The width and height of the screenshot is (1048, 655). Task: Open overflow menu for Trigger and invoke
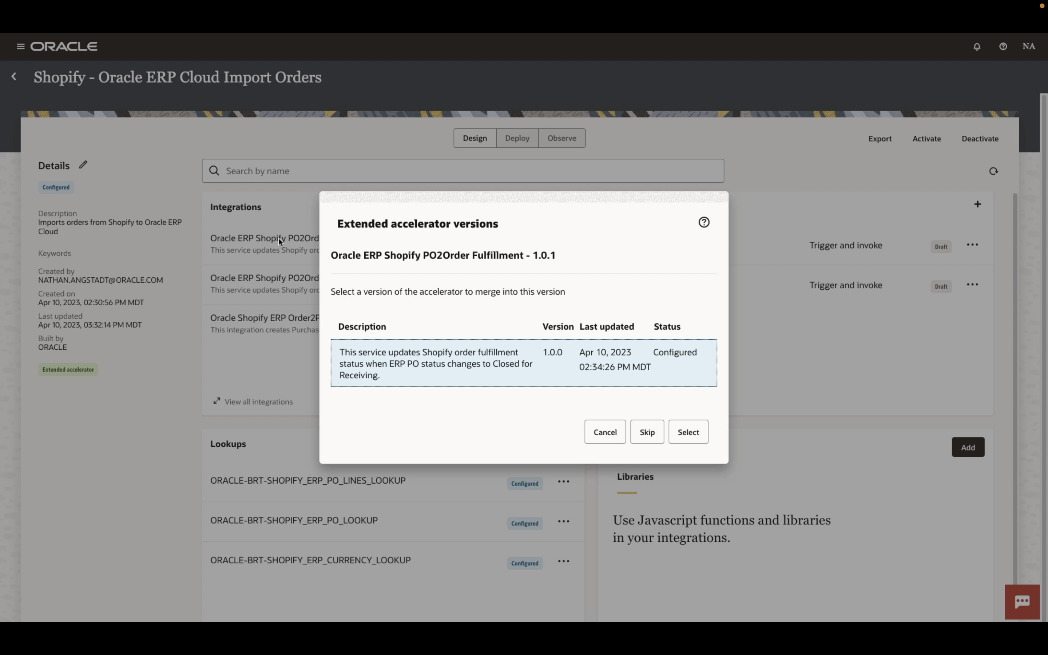(x=972, y=244)
